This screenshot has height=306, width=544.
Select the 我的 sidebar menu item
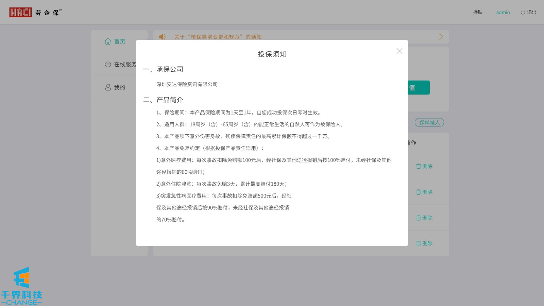pos(119,87)
